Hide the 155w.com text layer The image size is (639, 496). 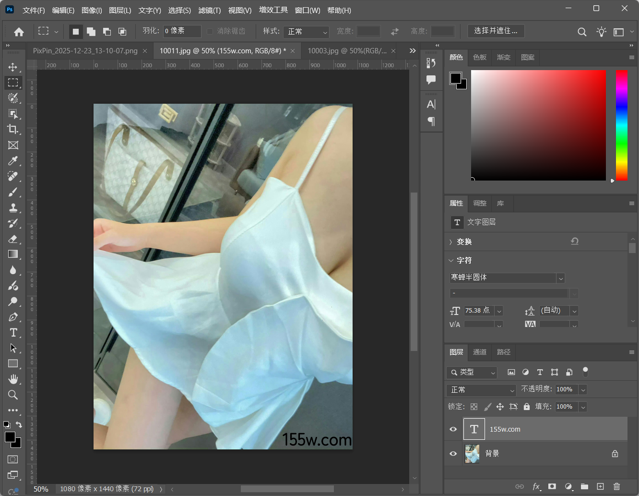coord(453,429)
